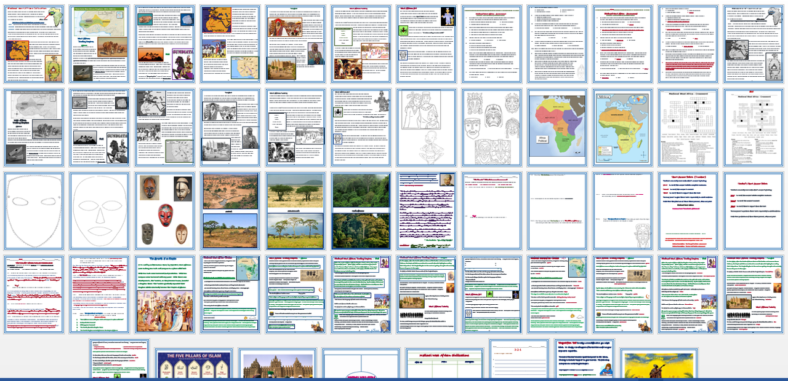Image resolution: width=788 pixels, height=381 pixels.
Task: Click the handwritten purple notes page
Action: click(425, 212)
